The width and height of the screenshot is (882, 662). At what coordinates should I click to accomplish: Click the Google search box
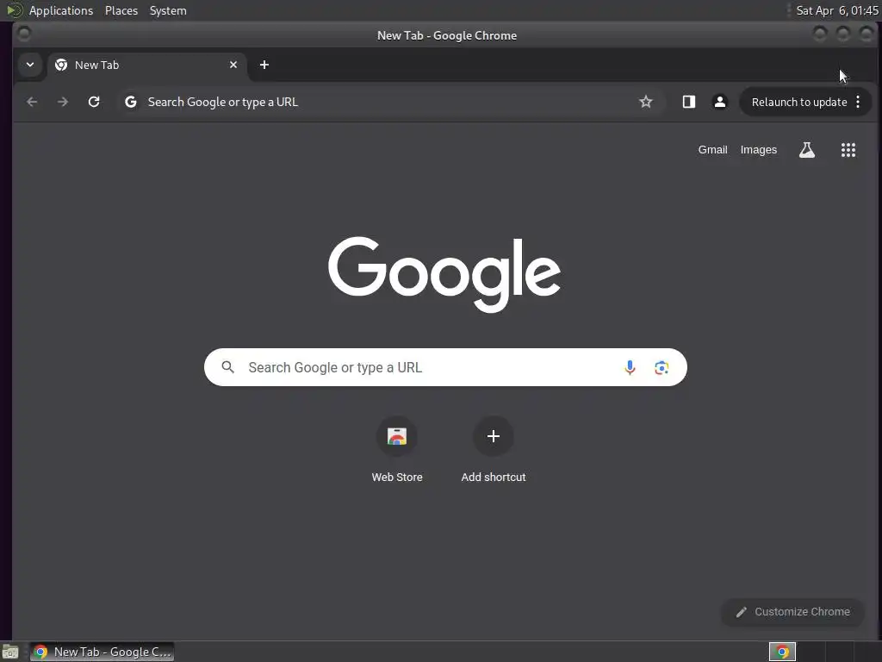coord(445,367)
